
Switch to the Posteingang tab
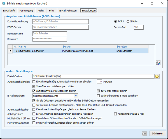coord(26,11)
